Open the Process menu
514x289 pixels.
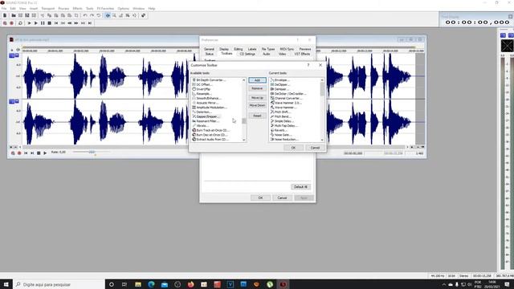[63, 9]
